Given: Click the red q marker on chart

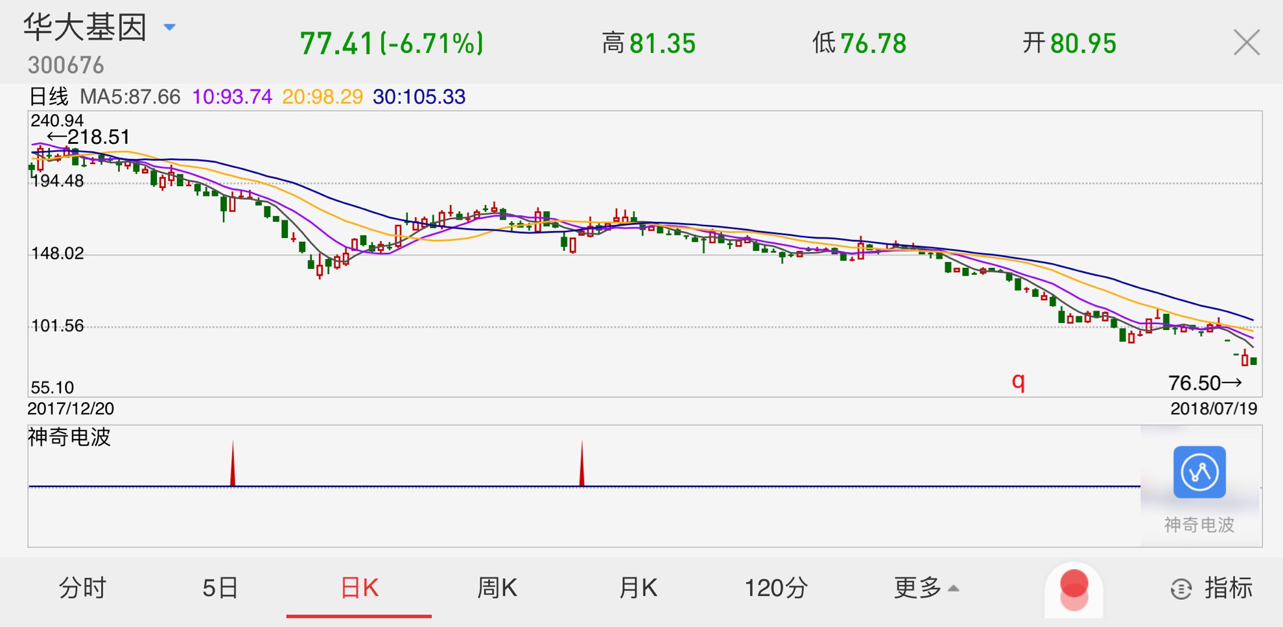Looking at the screenshot, I should pos(1018,381).
